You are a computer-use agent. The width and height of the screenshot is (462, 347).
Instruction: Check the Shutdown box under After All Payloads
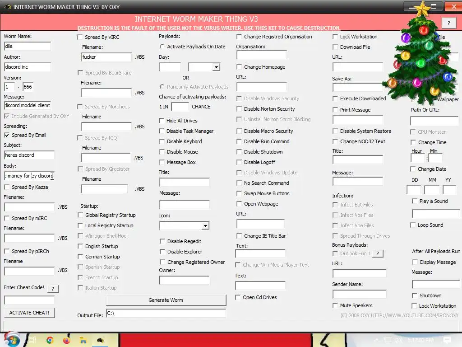(x=415, y=295)
